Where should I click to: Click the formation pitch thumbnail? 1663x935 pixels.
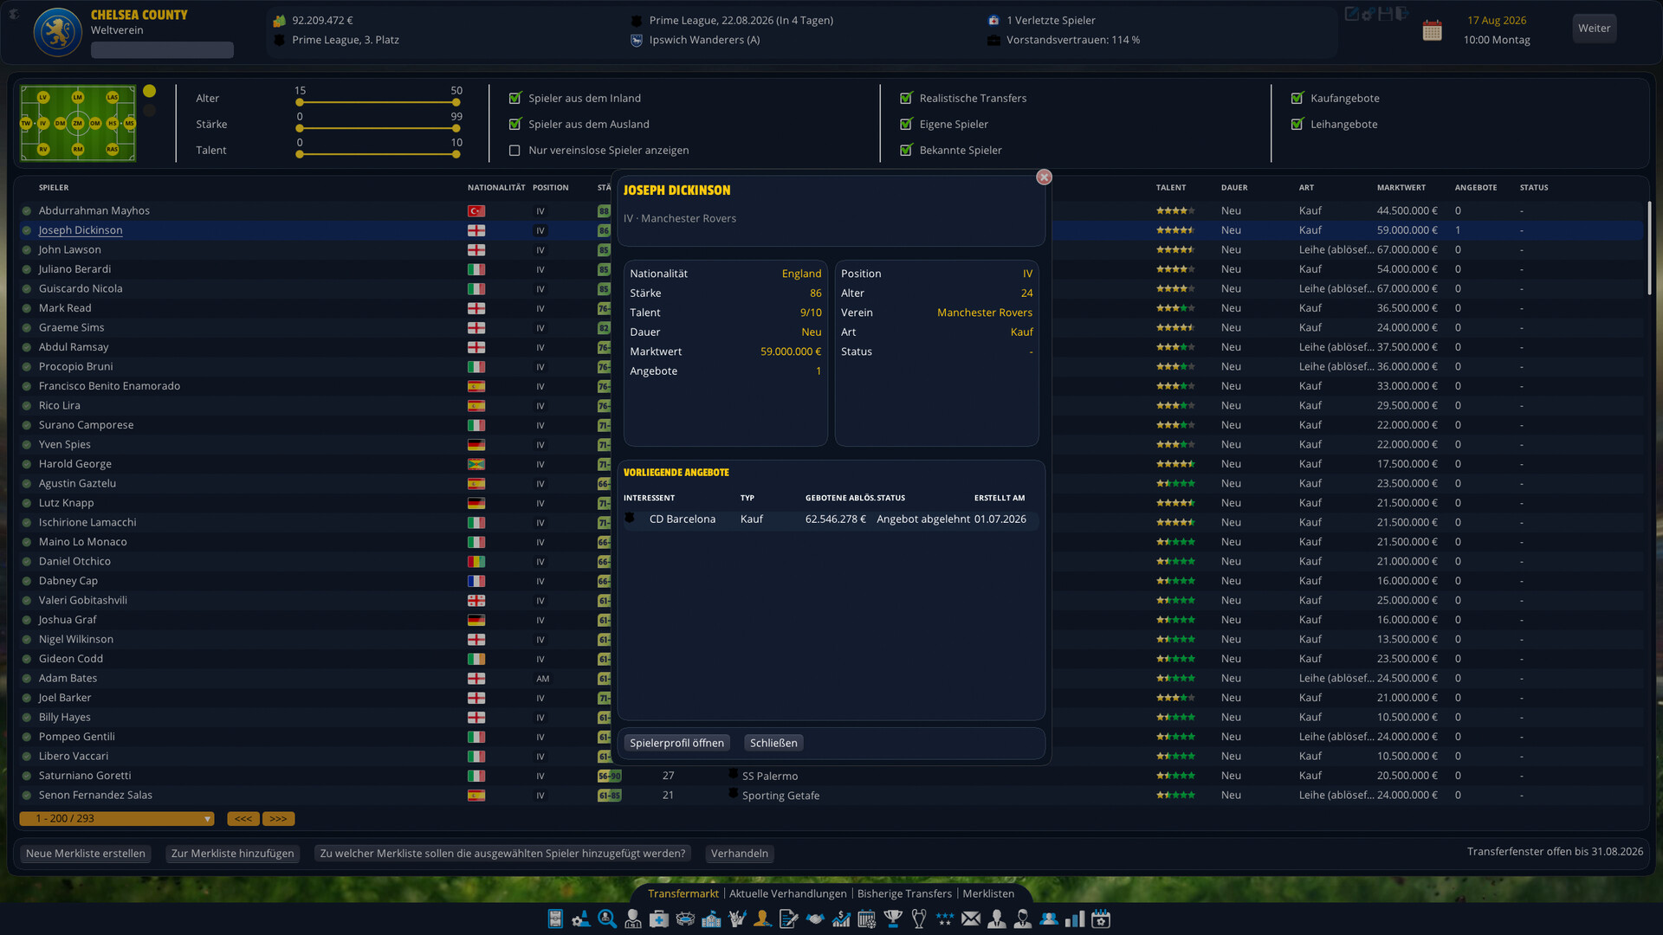pos(78,123)
